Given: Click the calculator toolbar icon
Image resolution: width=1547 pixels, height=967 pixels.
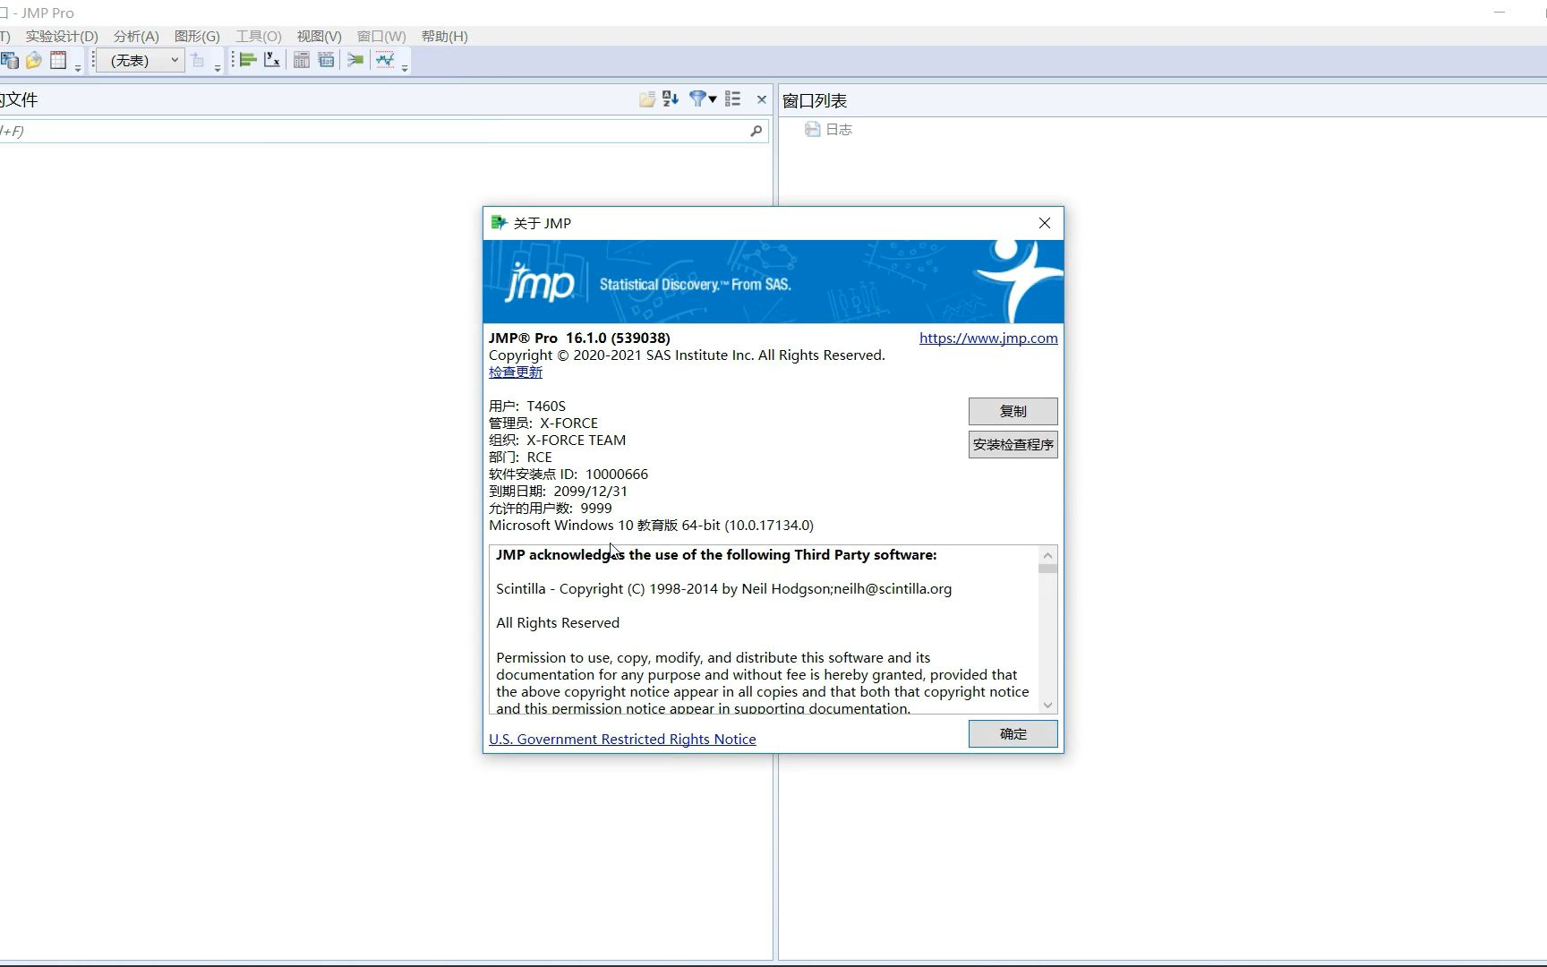Looking at the screenshot, I should click(x=302, y=60).
